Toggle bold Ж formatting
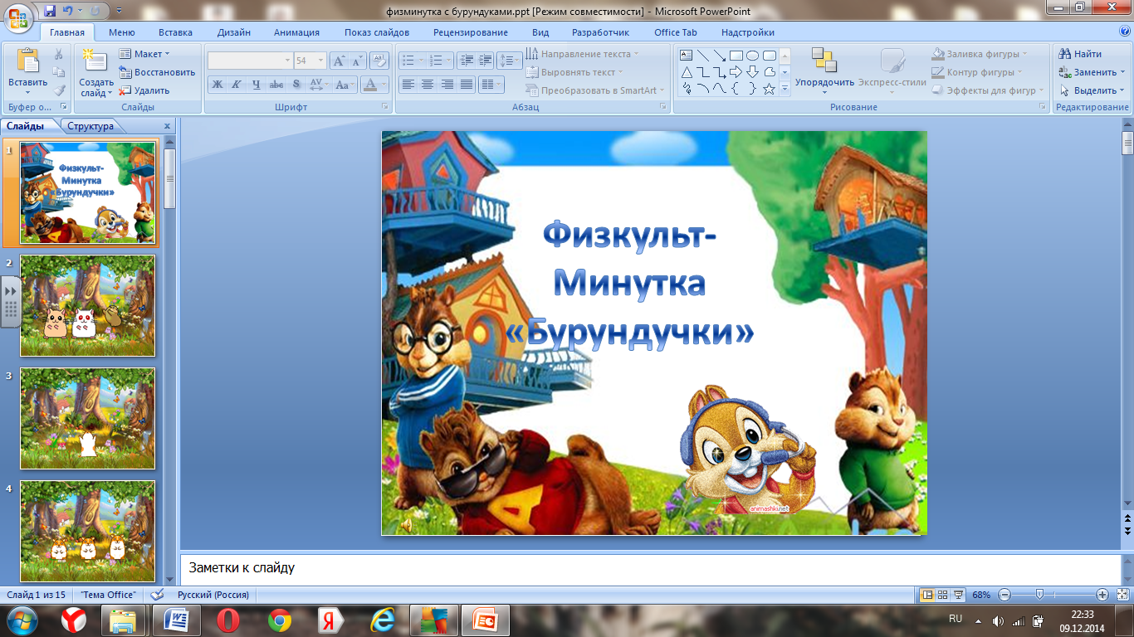 pyautogui.click(x=217, y=85)
